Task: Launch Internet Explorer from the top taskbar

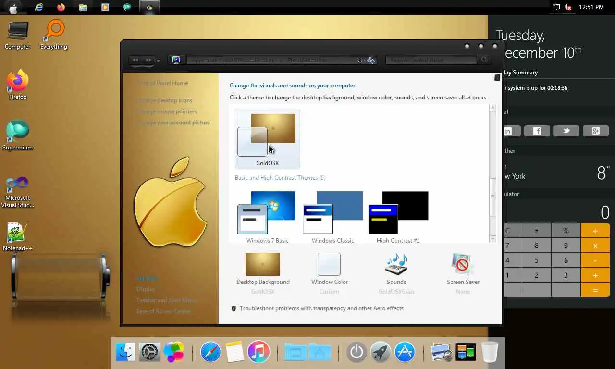Action: tap(39, 7)
